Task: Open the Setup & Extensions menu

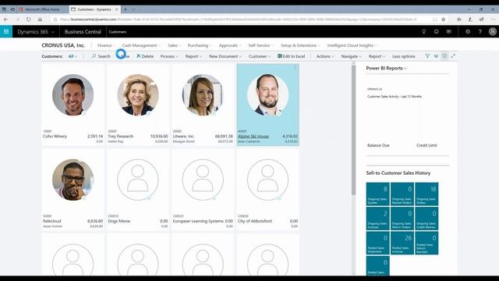Action: [x=300, y=45]
